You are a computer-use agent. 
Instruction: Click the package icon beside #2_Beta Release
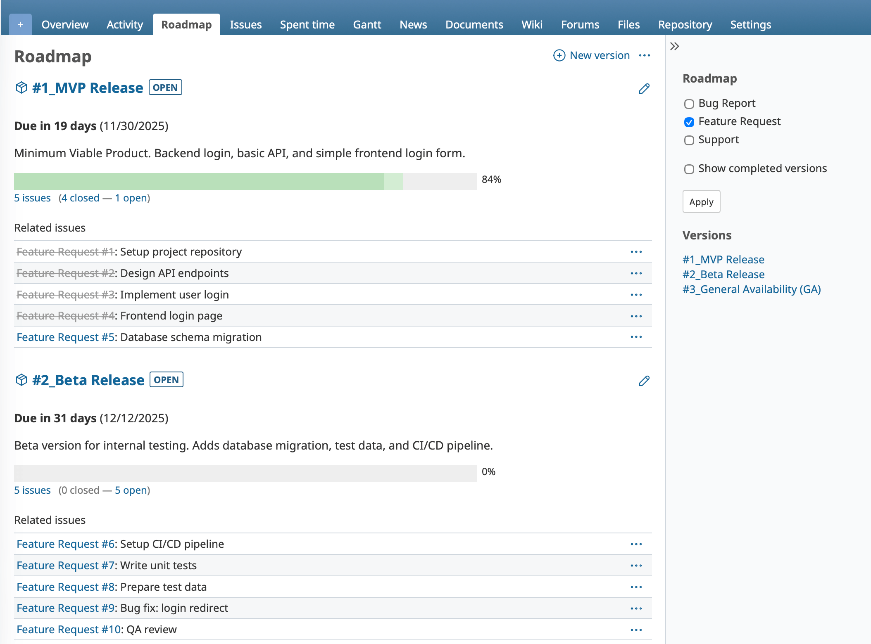pos(21,380)
